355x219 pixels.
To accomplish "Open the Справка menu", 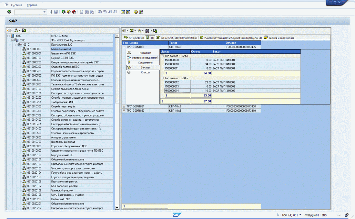I will point(32,5).
